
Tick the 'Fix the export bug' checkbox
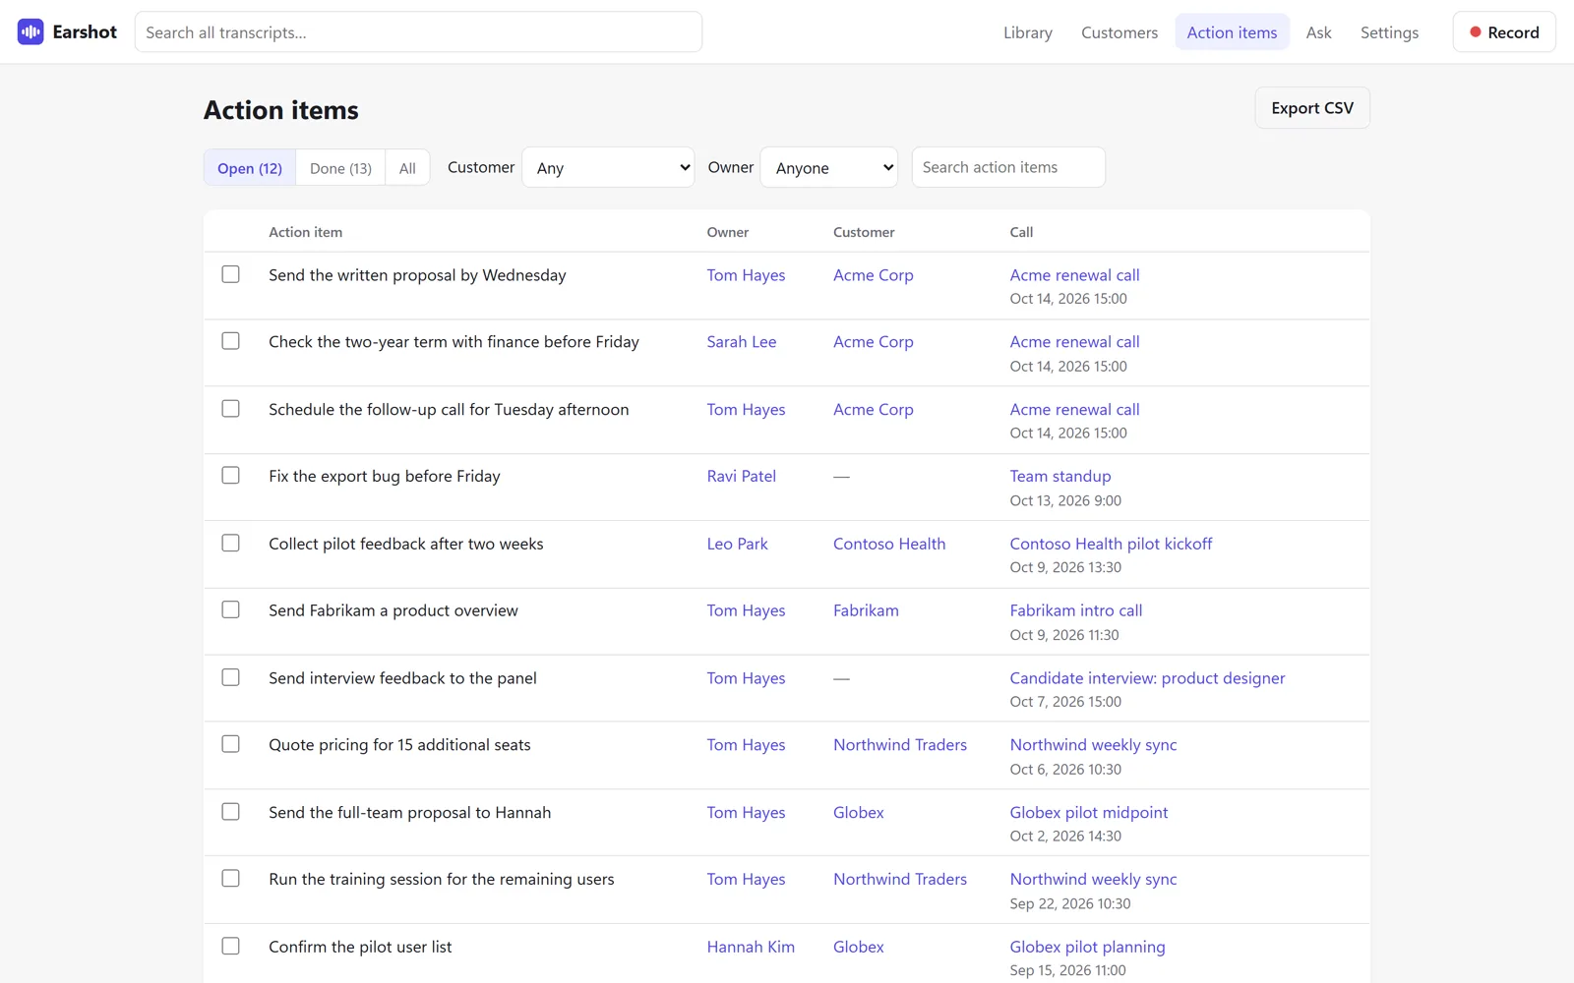click(230, 476)
